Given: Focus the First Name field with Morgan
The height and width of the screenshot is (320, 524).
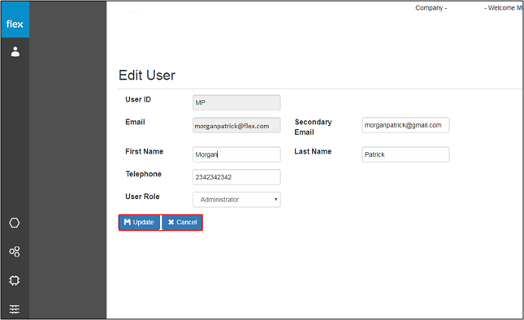Looking at the screenshot, I should coord(236,154).
